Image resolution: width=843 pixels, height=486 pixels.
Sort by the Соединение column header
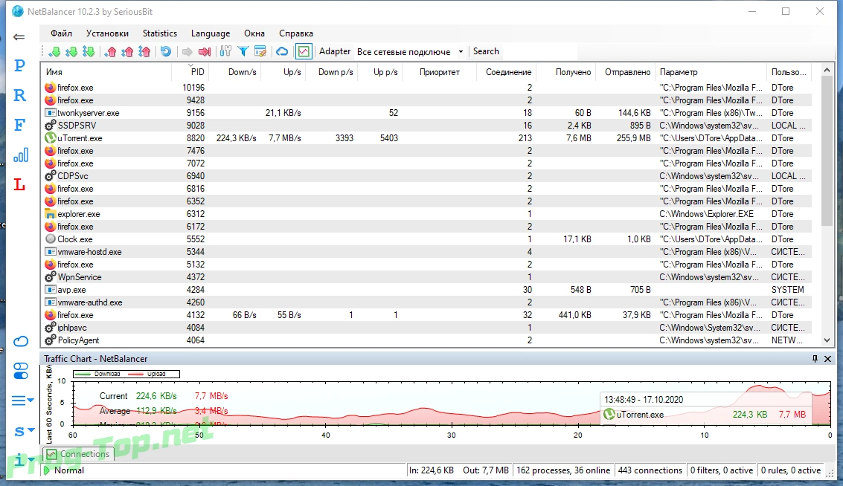(x=508, y=72)
